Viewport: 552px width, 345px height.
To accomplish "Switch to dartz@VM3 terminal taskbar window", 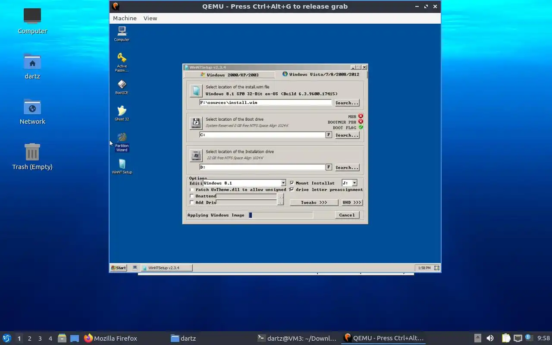I will point(297,338).
